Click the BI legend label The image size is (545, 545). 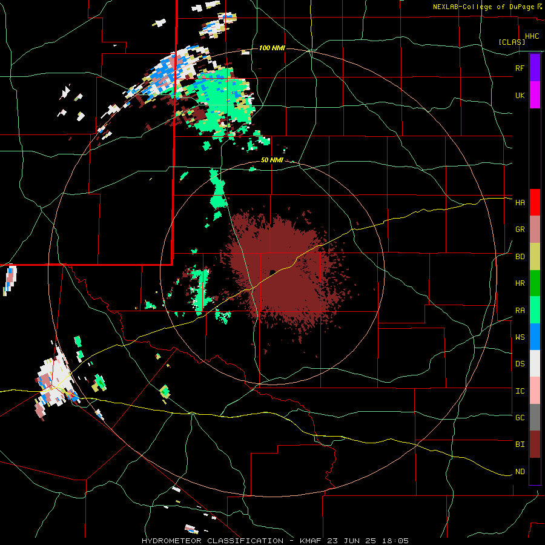coord(520,444)
